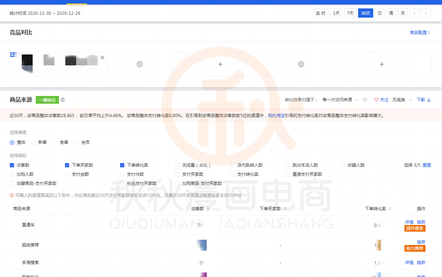Click the previous period arrow button

[x=415, y=13]
